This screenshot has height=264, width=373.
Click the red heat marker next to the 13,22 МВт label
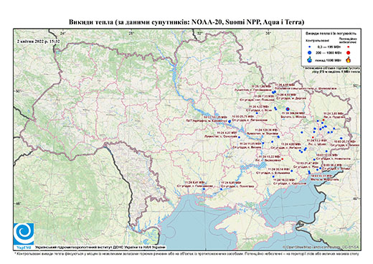pyautogui.click(x=283, y=159)
